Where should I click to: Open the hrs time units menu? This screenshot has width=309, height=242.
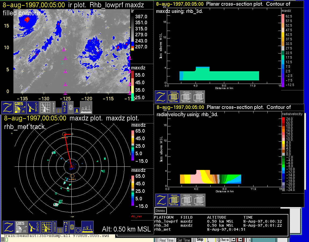click(x=223, y=240)
